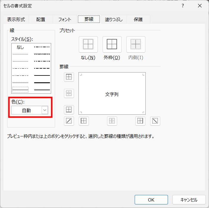Apply the bottom border button
Viewport: 209px width, 208px height.
tap(69, 110)
